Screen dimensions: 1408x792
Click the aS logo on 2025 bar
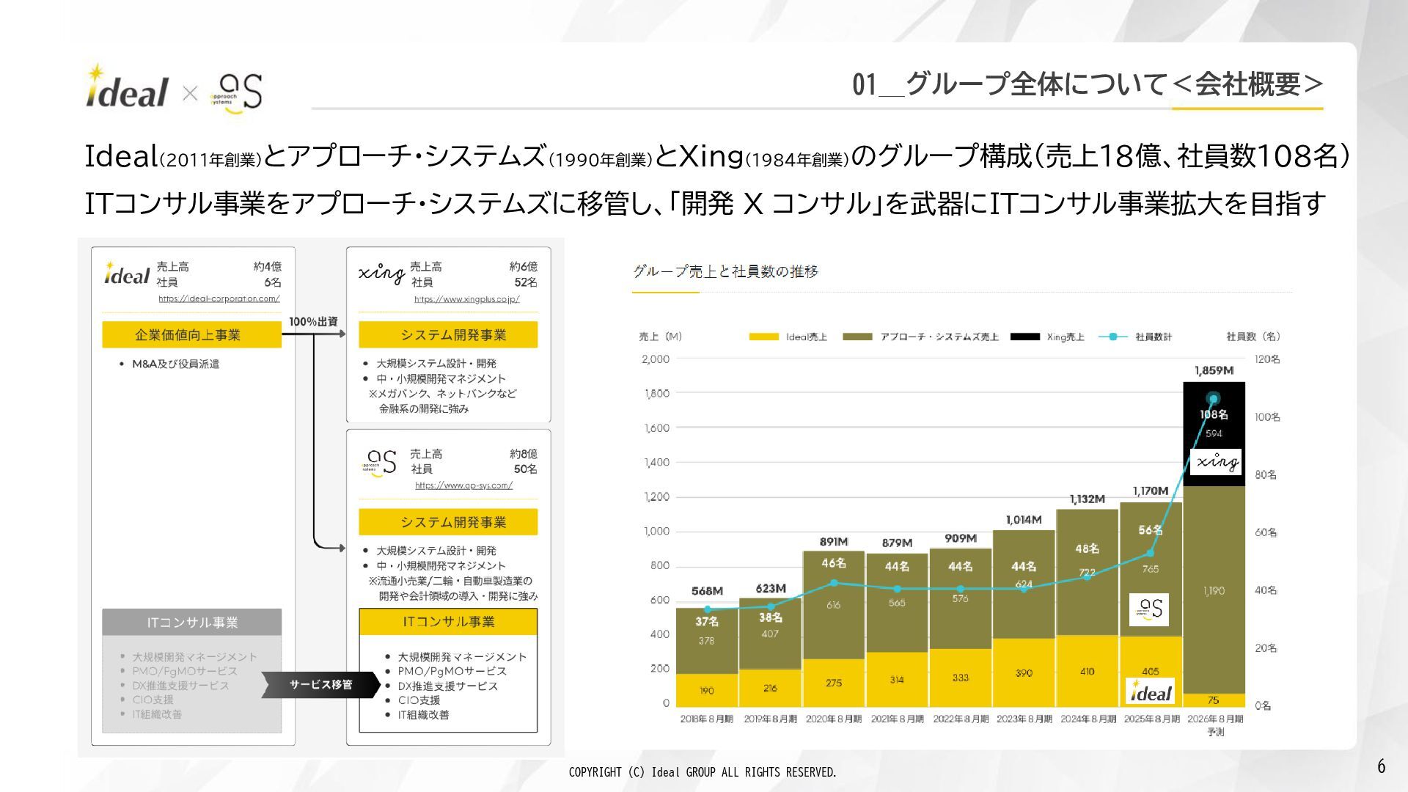click(x=1149, y=609)
